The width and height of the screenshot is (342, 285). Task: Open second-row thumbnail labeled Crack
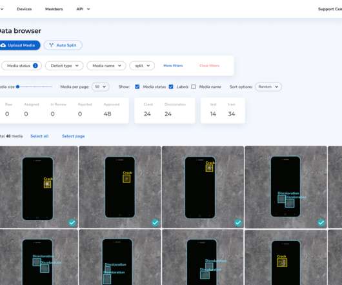[286, 257]
